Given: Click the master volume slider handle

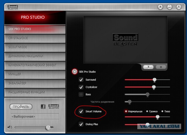Looking at the screenshot, I should [x=48, y=127].
